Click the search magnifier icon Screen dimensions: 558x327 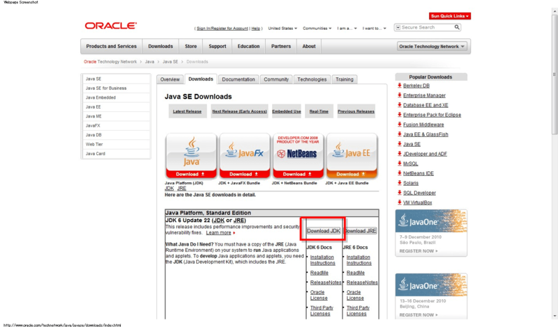(x=457, y=27)
